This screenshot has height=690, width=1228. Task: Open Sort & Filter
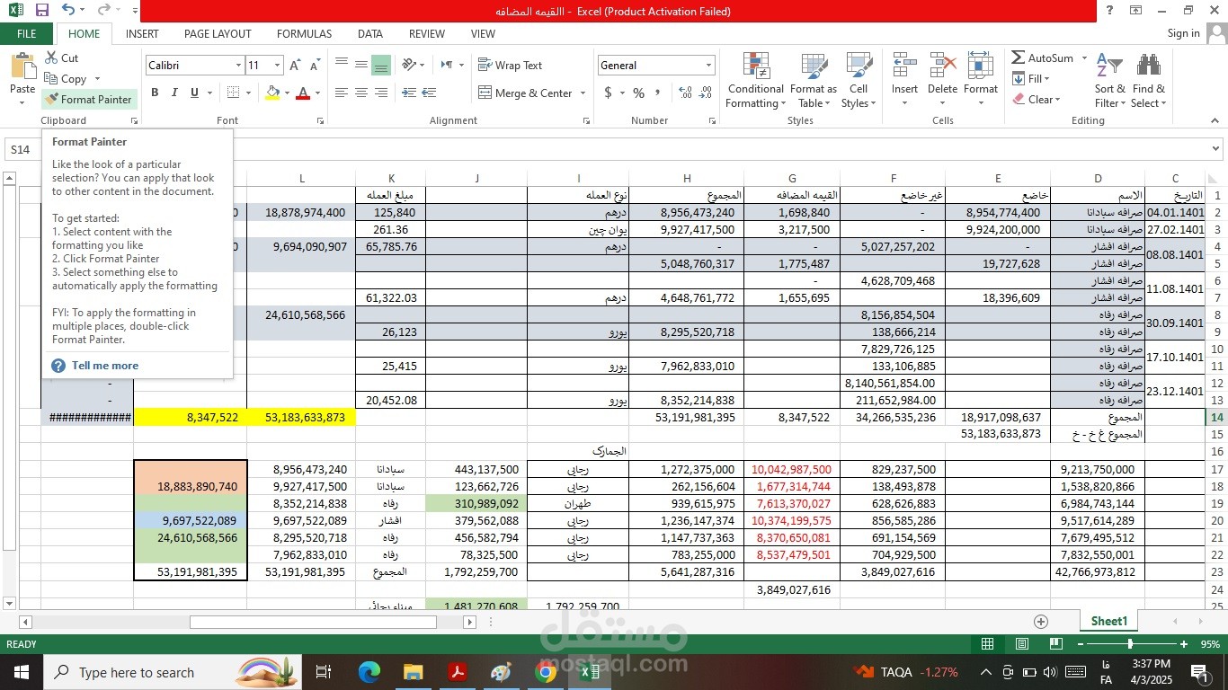(x=1110, y=81)
